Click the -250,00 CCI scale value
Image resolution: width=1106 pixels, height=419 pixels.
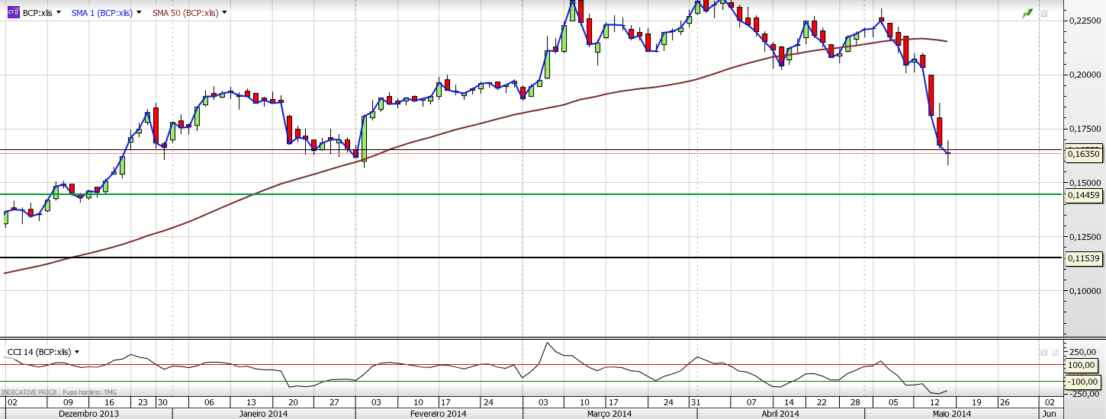point(1085,393)
